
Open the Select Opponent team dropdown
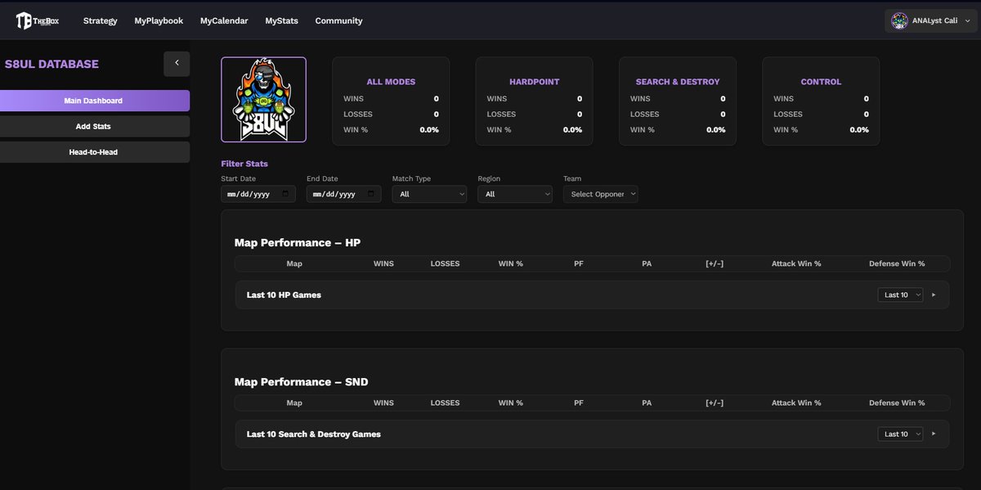[x=600, y=194]
